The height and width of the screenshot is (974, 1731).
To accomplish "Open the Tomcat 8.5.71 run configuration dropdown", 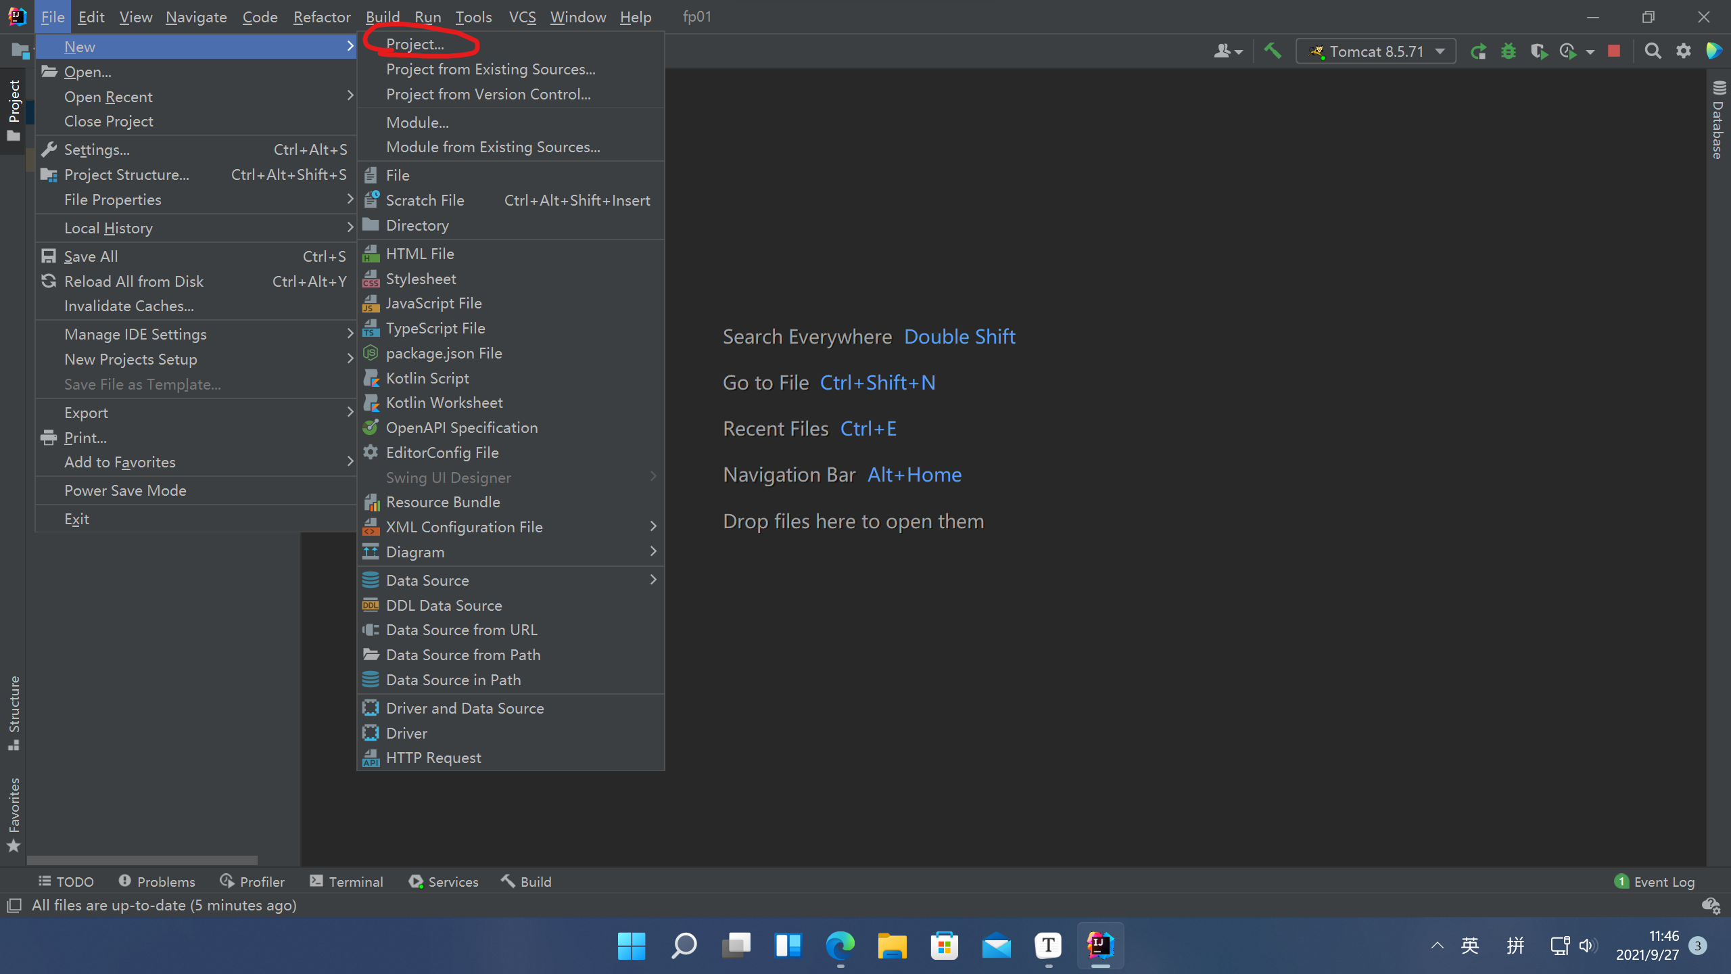I will (1375, 51).
